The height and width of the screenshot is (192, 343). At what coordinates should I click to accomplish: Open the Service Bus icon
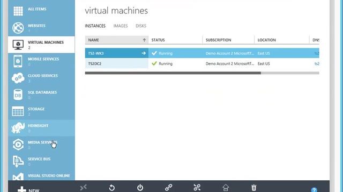18,161
